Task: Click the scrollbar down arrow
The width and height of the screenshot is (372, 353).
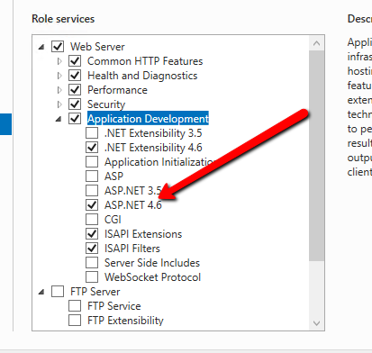Action: 316,323
